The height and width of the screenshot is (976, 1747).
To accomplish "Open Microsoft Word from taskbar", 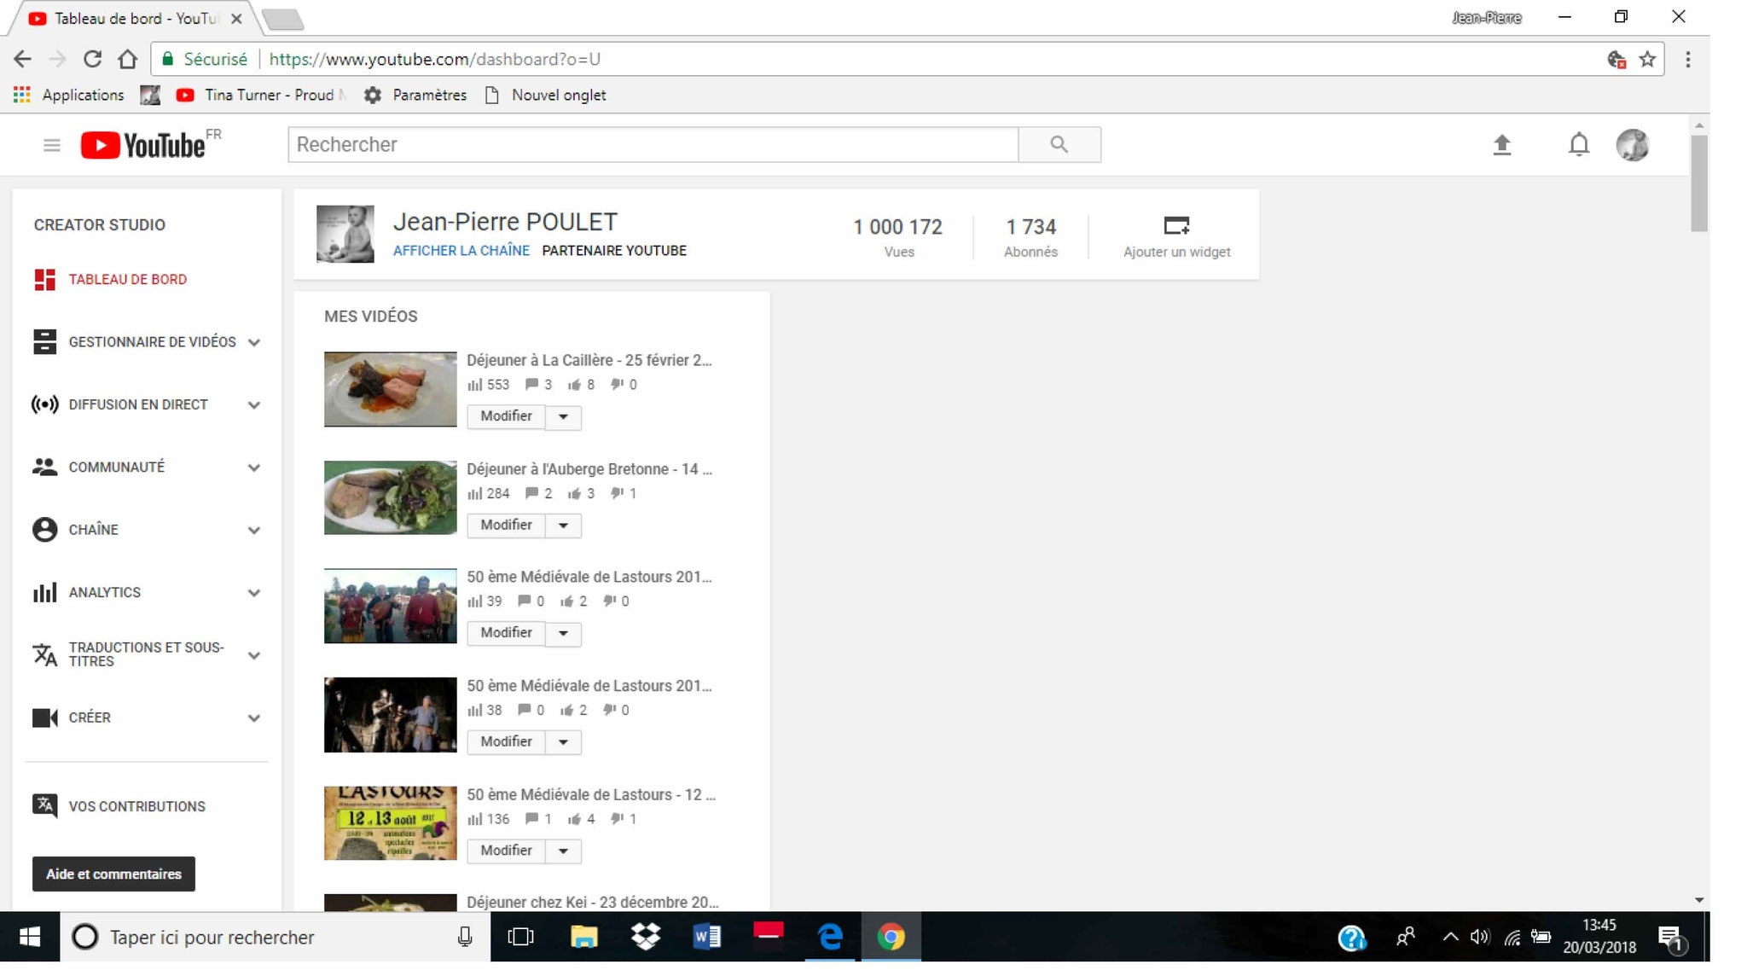I will (707, 937).
